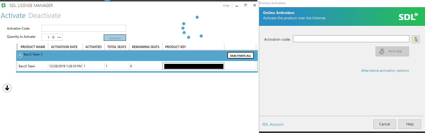Increase quantity with the plus icon
Screen dimensions: 425x133
coord(53,37)
